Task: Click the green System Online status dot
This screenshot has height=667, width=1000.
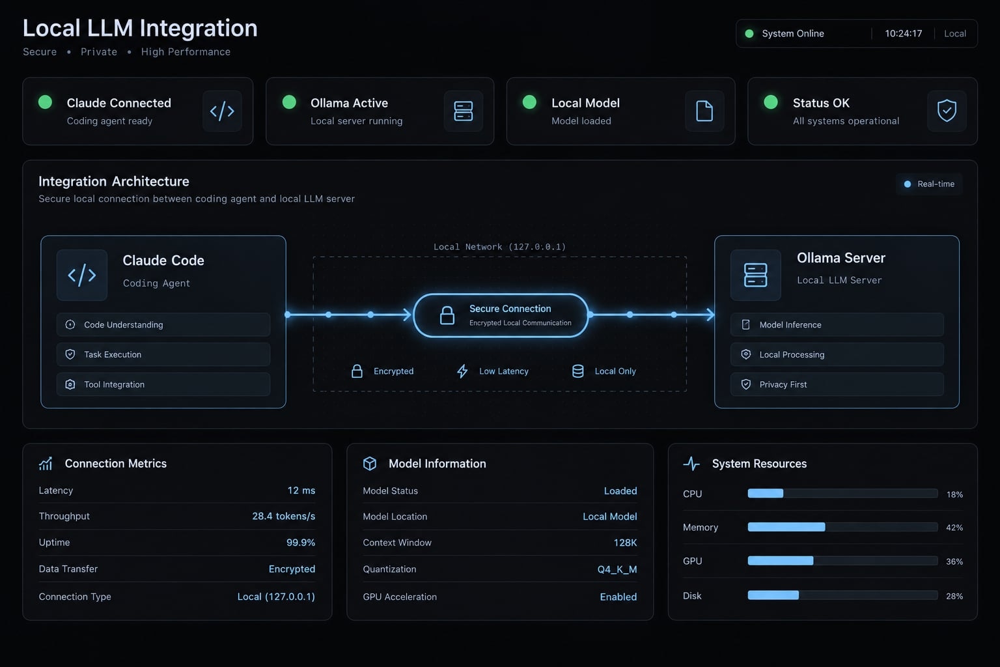Action: 749,33
